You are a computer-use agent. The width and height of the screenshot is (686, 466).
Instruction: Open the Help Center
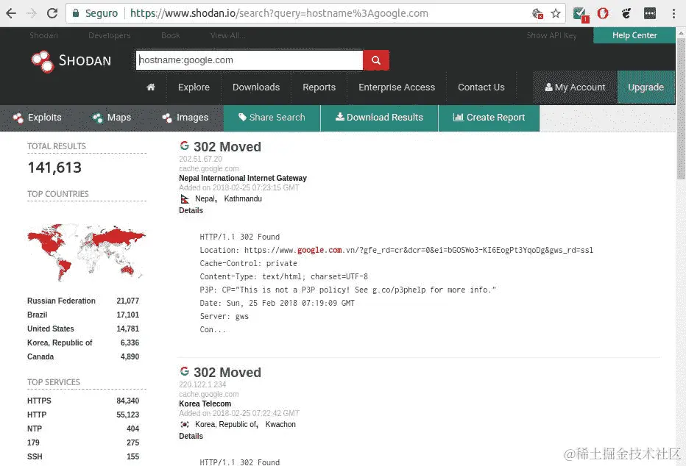[x=634, y=35]
